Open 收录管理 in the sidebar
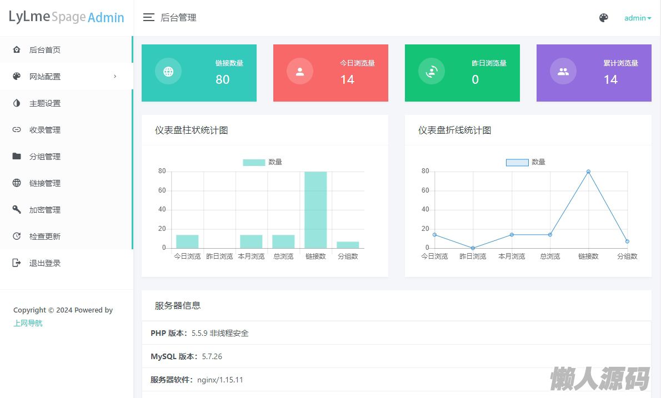Viewport: 661px width, 398px height. (45, 130)
